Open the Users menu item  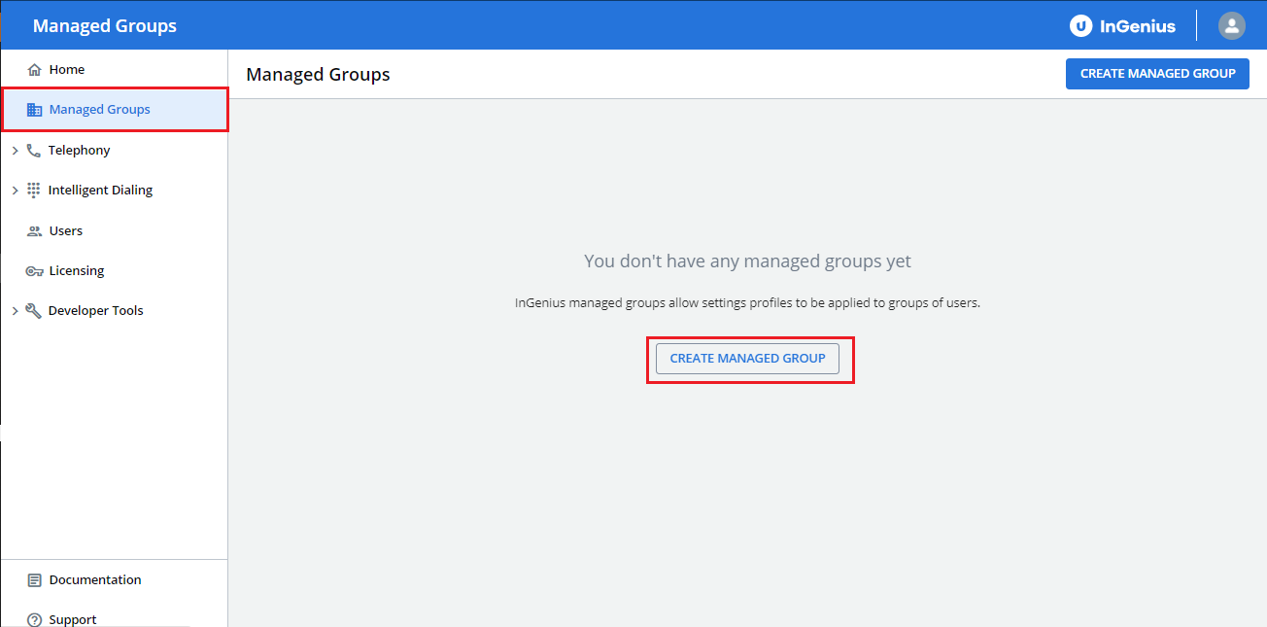coord(66,231)
